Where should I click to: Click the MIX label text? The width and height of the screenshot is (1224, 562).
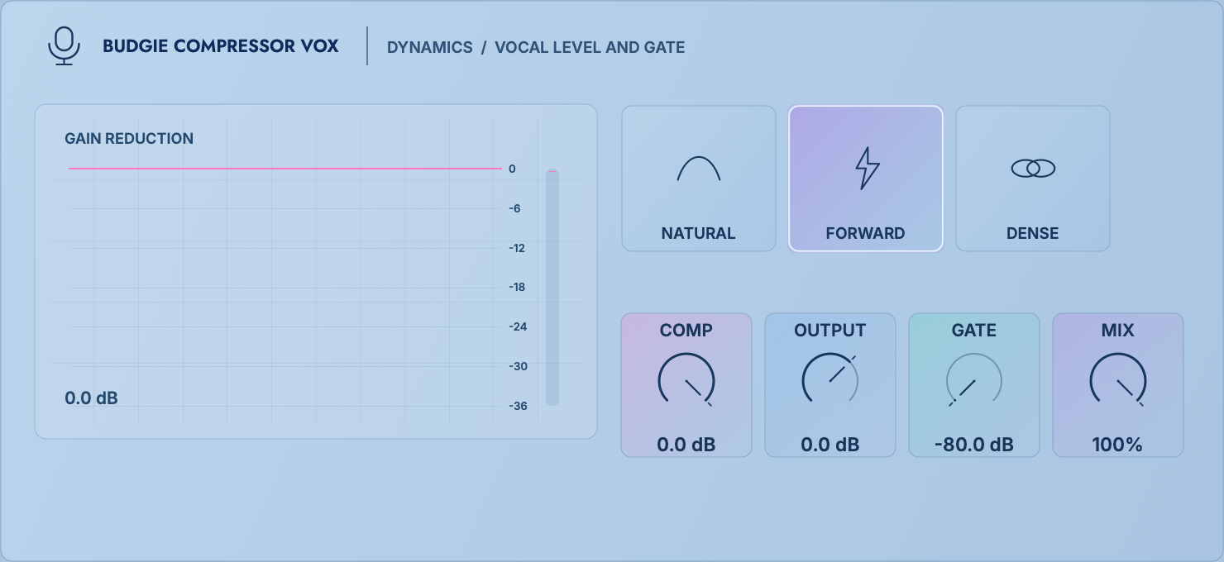(x=1118, y=331)
